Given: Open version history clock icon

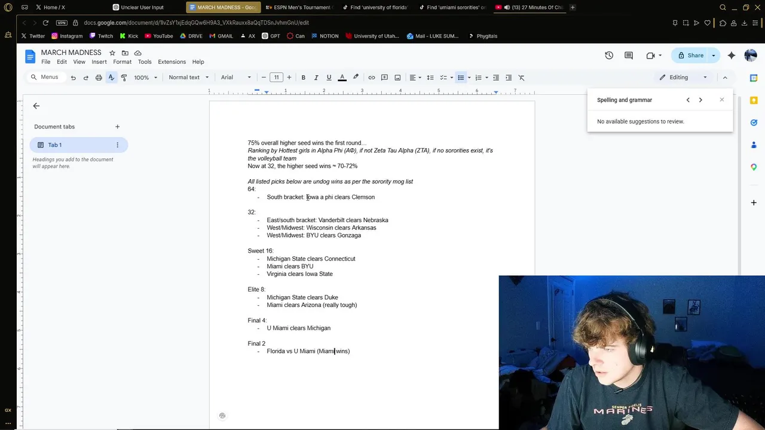Looking at the screenshot, I should (x=609, y=56).
